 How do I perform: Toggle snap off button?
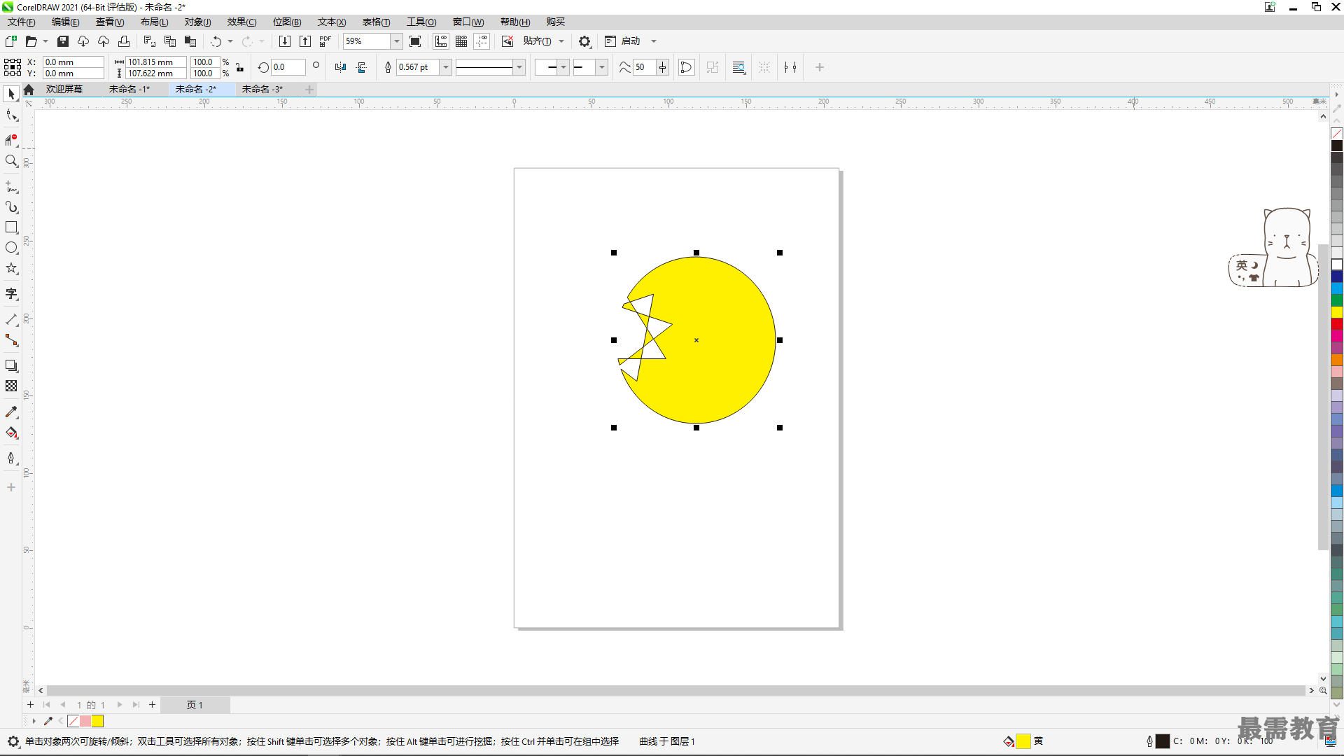click(507, 41)
